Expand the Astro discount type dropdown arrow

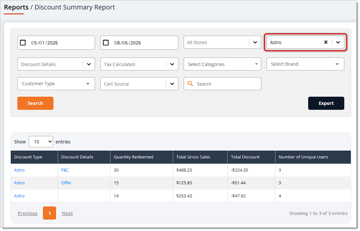338,42
